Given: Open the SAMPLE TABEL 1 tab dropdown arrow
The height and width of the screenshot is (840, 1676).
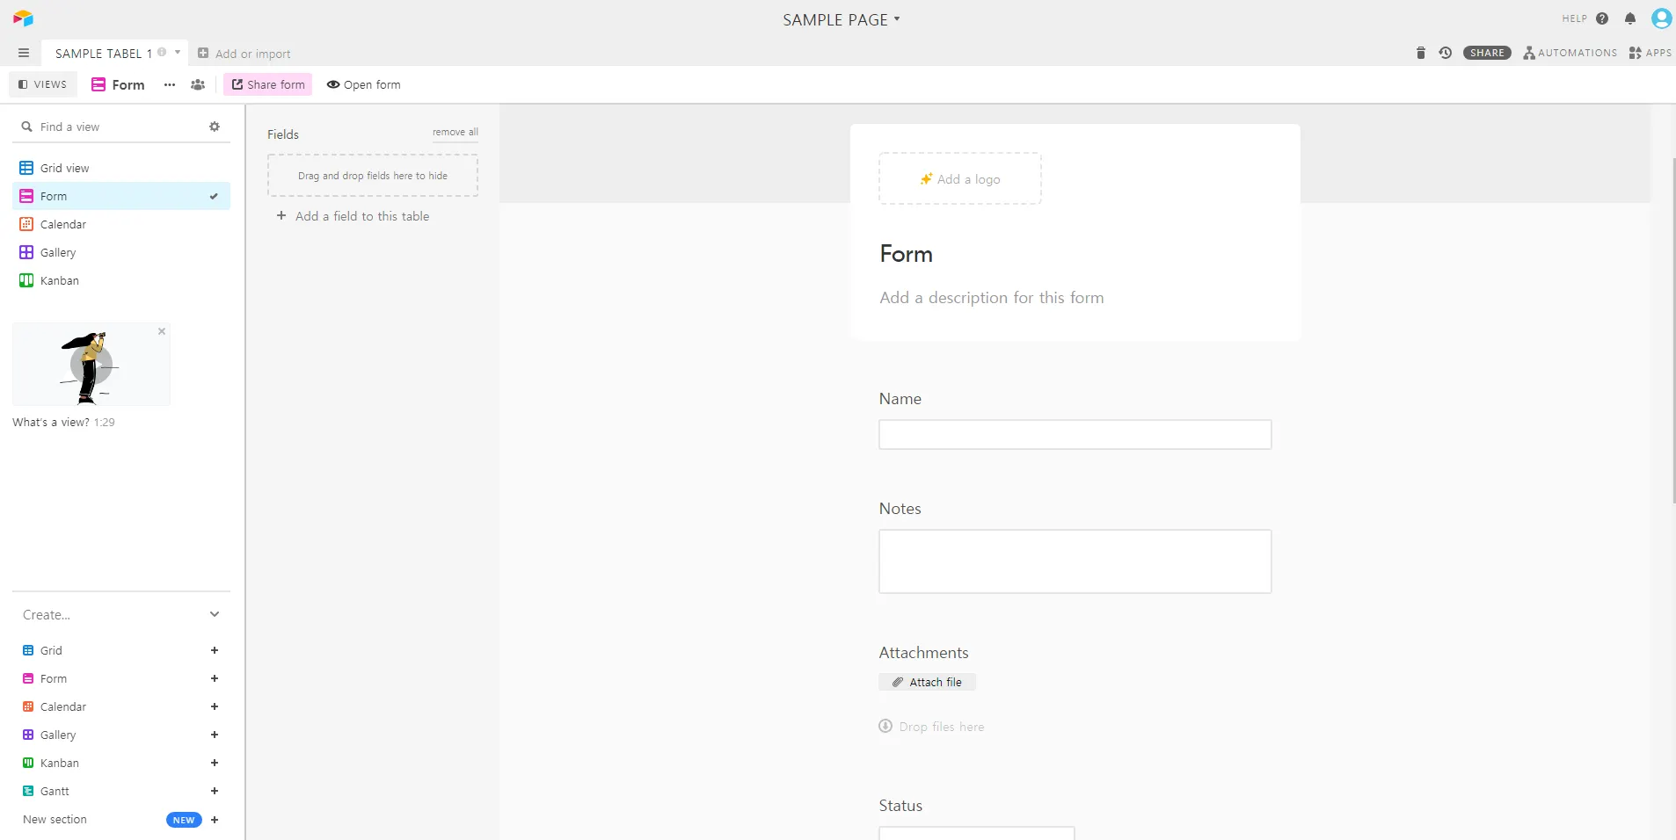Looking at the screenshot, I should pyautogui.click(x=178, y=53).
